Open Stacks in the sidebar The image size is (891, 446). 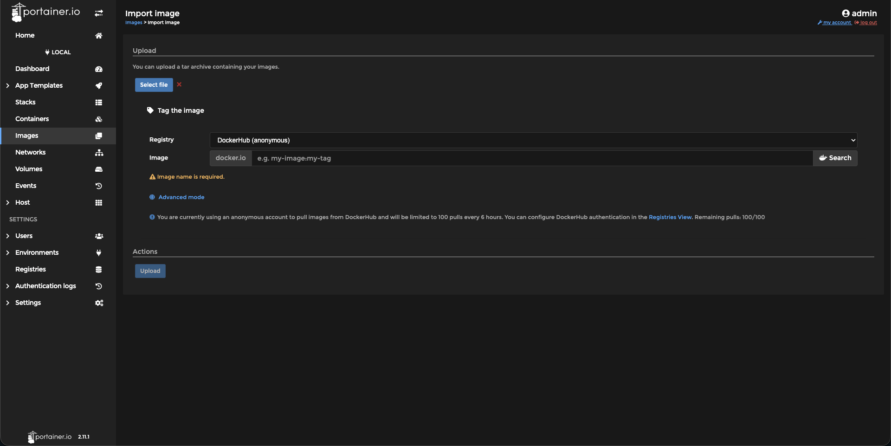[x=58, y=103]
